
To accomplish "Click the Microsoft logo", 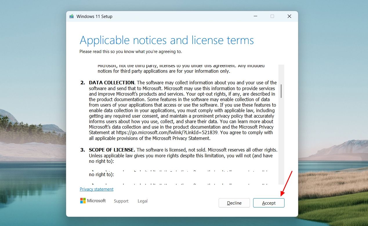I will pyautogui.click(x=93, y=201).
